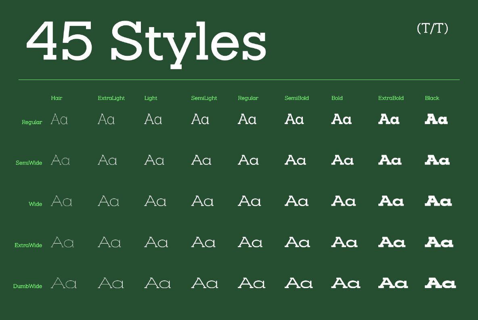Click the "ExtraWide" width row label
Viewport: 478px width, 320px height.
[28, 245]
